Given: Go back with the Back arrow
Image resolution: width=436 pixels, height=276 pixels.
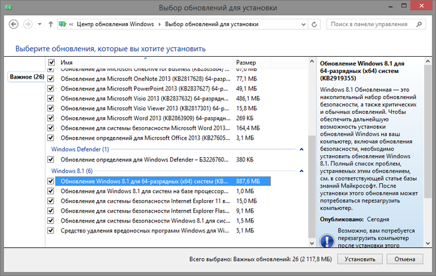Looking at the screenshot, I should click(x=13, y=24).
